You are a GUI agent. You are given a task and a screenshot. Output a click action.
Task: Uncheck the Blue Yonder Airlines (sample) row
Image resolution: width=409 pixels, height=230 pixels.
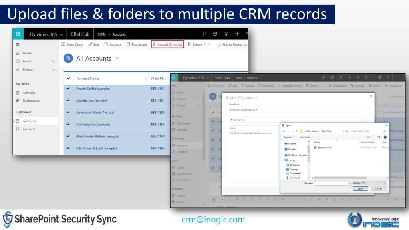tap(68, 136)
